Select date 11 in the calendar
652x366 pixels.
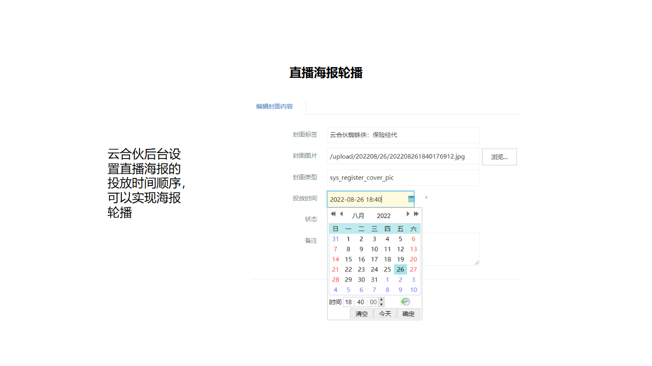[388, 249]
